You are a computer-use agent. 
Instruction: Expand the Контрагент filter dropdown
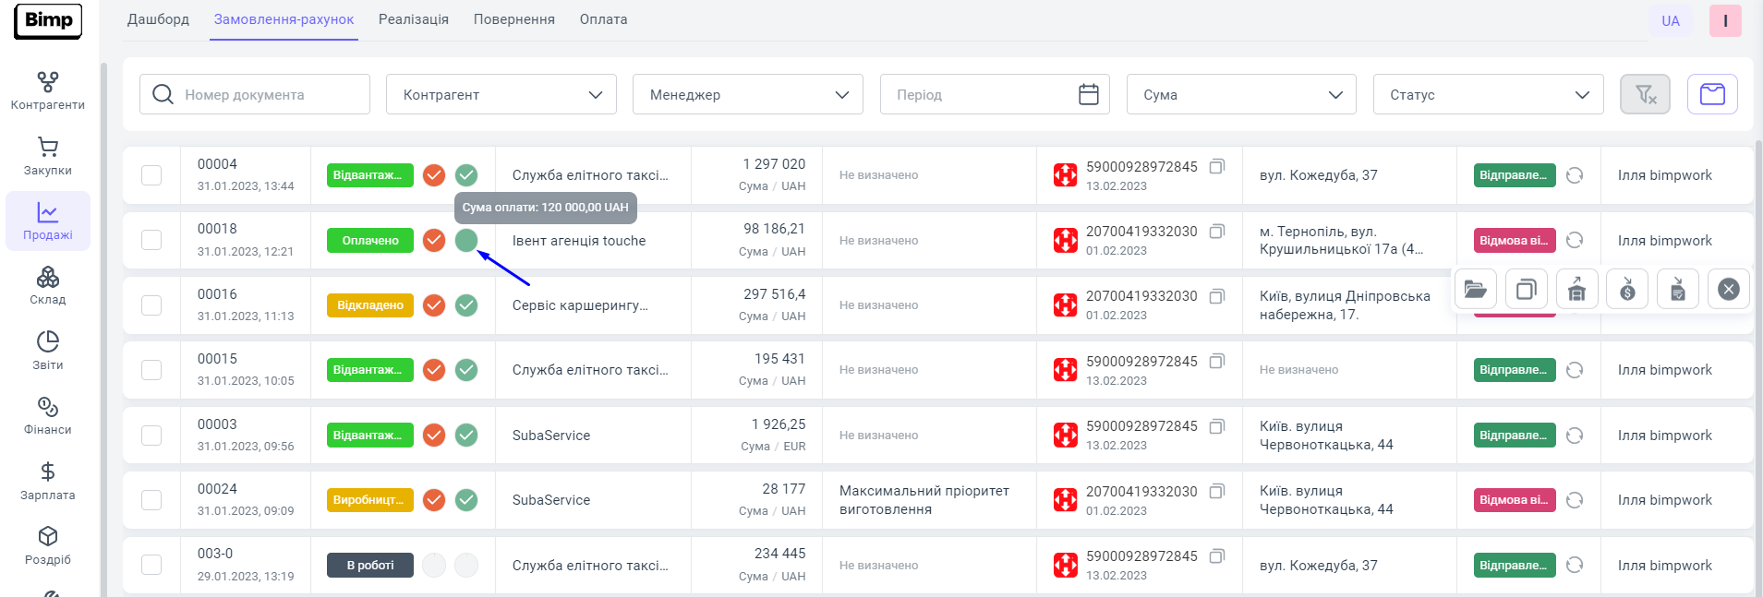[501, 94]
